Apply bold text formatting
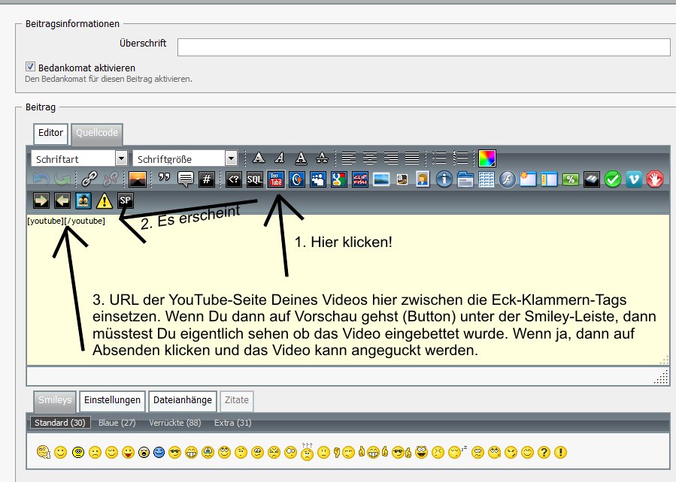This screenshot has height=482, width=676. point(259,158)
